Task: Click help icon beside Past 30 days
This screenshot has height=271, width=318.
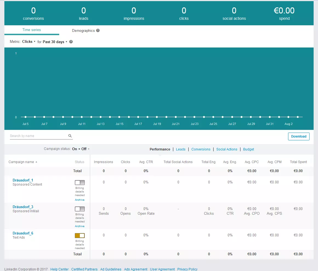Action: [x=71, y=42]
